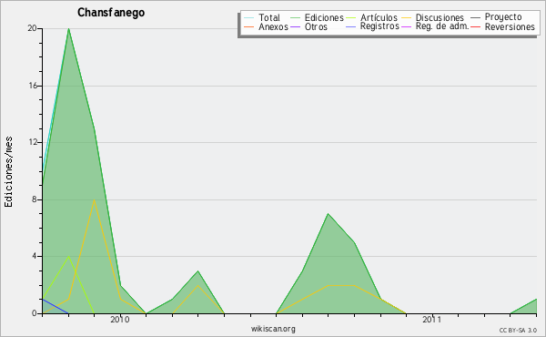Click the Ediciones legend entry

coord(324,18)
